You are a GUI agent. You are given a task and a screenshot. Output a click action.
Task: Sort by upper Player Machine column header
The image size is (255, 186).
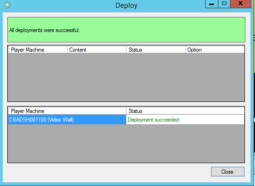(38, 50)
